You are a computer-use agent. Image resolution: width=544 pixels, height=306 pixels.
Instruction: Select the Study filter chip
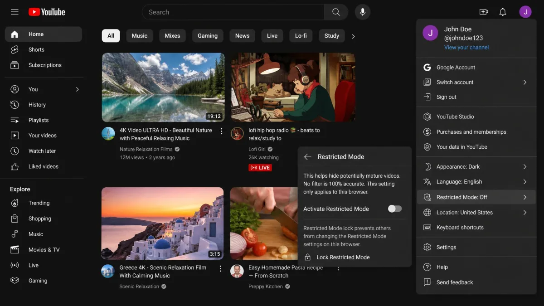point(332,36)
